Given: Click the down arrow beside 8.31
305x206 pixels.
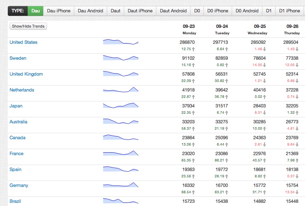Looking at the screenshot, I should 264,113.
